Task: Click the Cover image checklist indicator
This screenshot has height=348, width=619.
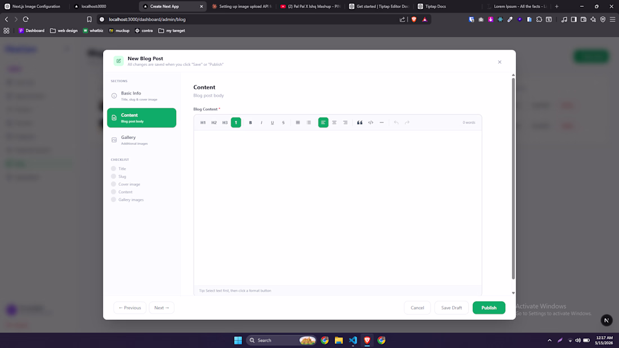Action: pos(113,184)
